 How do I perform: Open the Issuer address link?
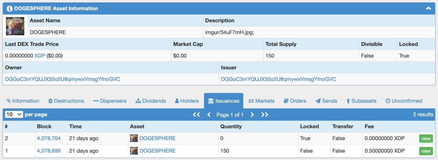279,79
